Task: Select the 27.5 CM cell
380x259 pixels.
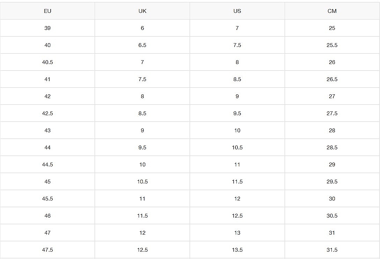Action: click(x=332, y=113)
